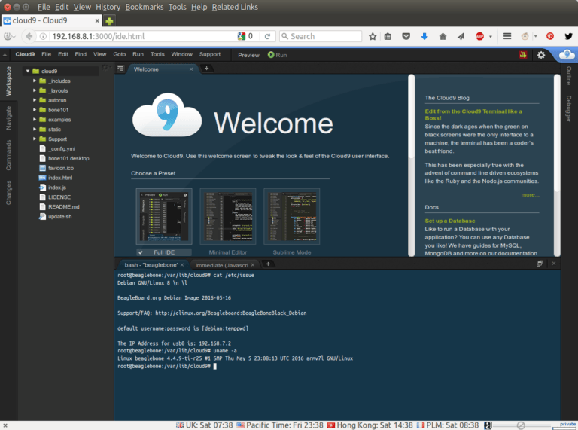Screen dimensions: 578x430
Task: Click the Pinterest toolbar icon
Action: point(550,36)
